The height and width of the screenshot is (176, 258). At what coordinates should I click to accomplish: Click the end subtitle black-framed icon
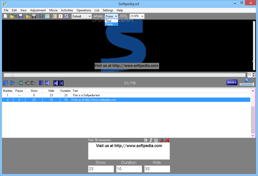coord(61,83)
